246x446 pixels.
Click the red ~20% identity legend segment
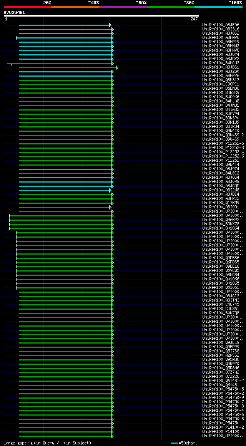(x=28, y=7)
